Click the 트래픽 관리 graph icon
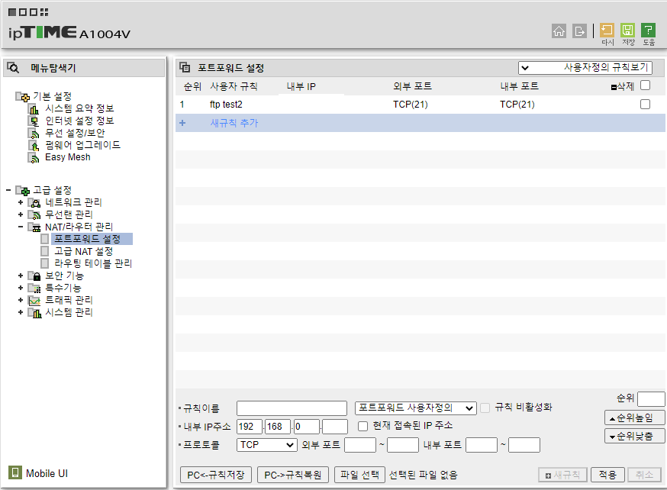Viewport: 667px width, 490px height. click(x=34, y=300)
